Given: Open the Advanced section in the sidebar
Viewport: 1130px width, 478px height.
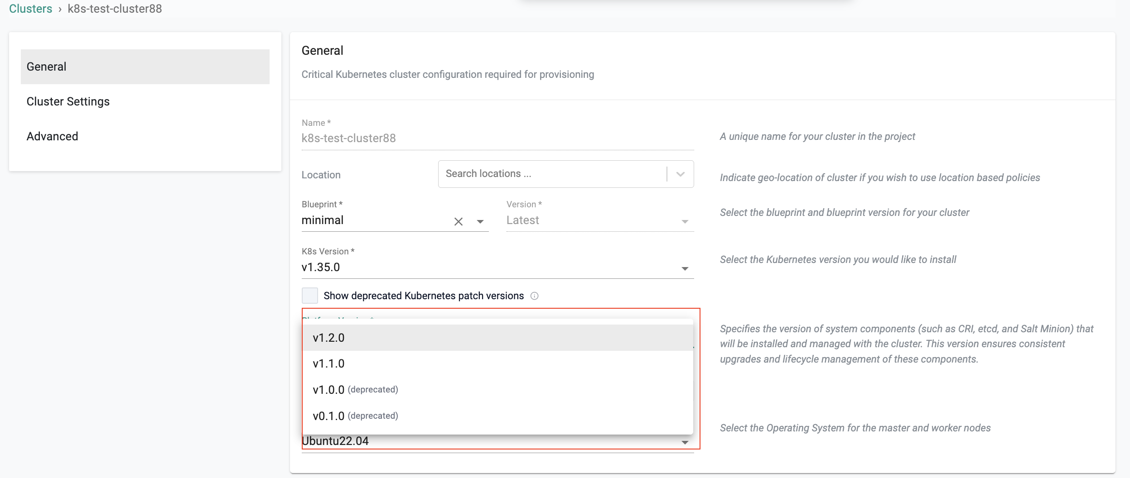Looking at the screenshot, I should coord(53,136).
